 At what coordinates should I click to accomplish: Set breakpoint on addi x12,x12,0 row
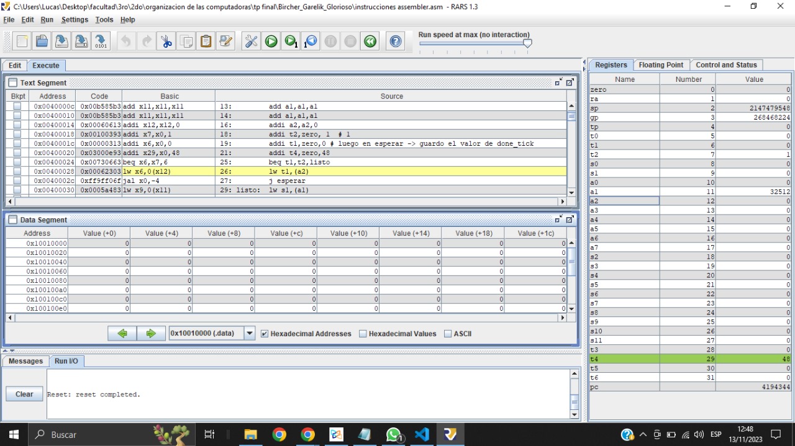17,125
